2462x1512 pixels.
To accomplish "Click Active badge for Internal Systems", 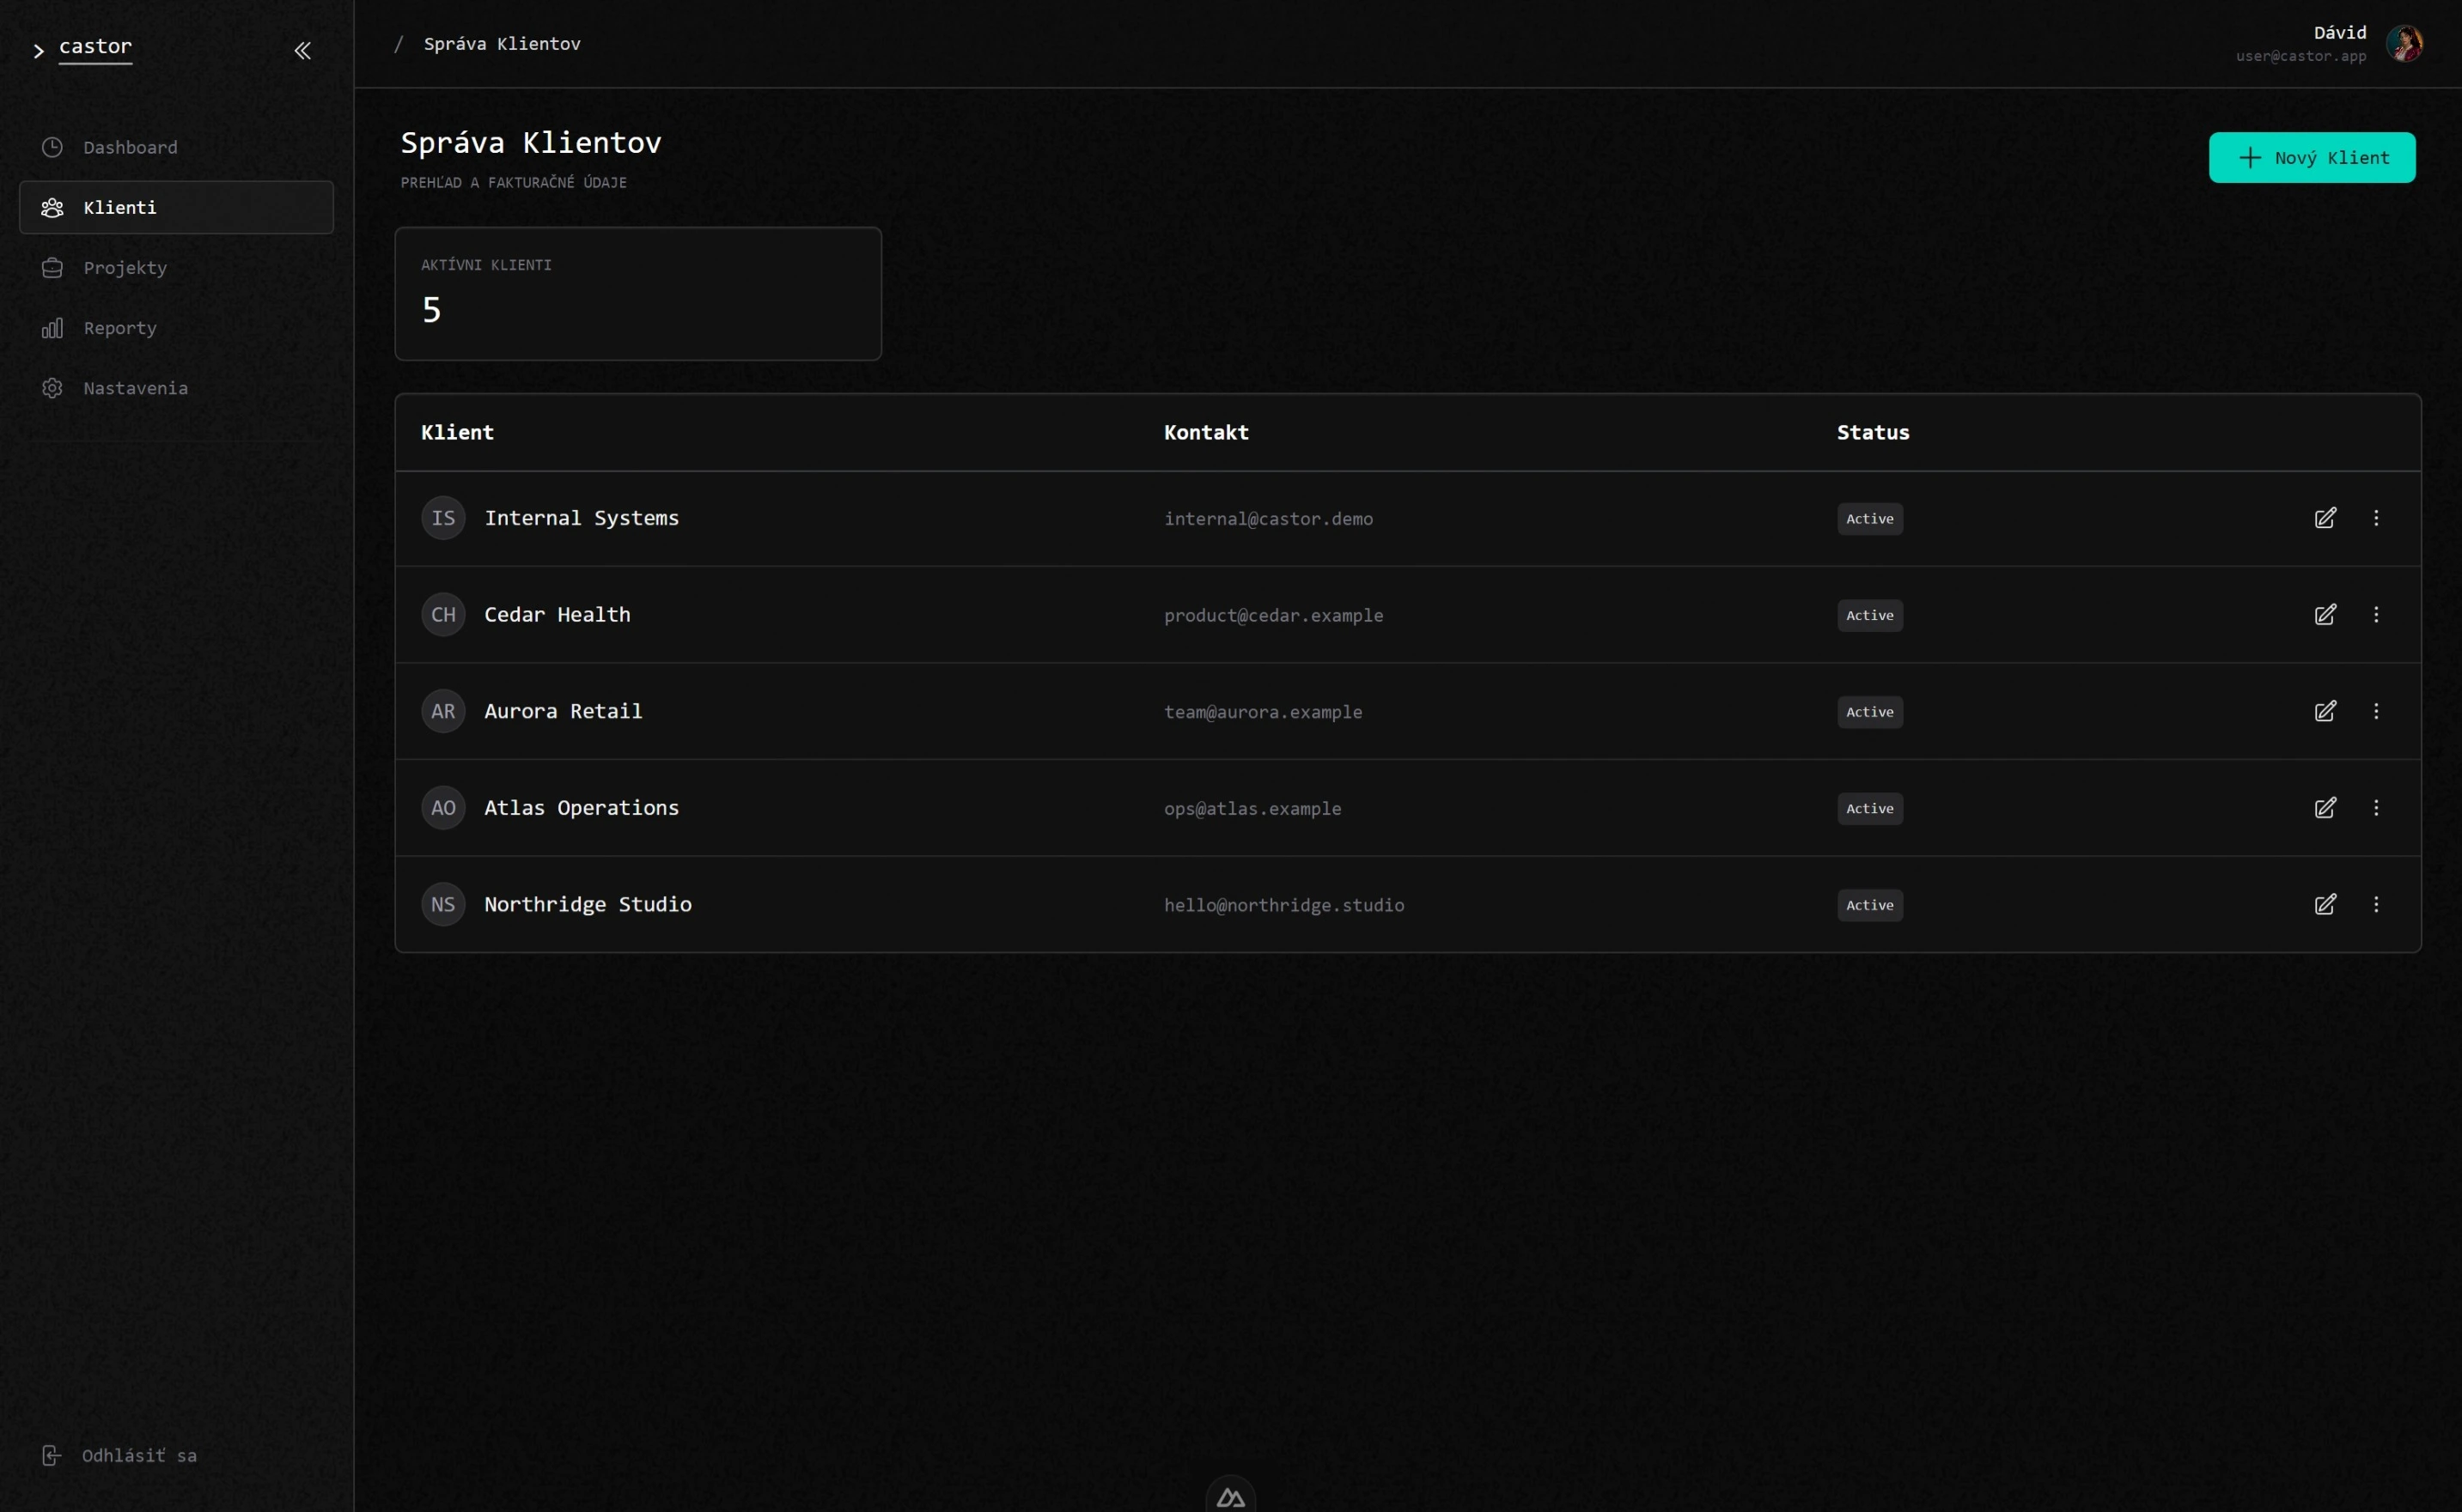I will coord(1870,519).
